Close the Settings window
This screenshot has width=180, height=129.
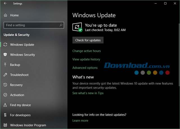coord(175,3)
